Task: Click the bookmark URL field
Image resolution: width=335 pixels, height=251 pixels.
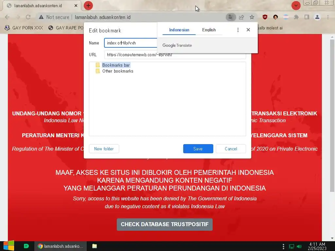Action: point(175,55)
